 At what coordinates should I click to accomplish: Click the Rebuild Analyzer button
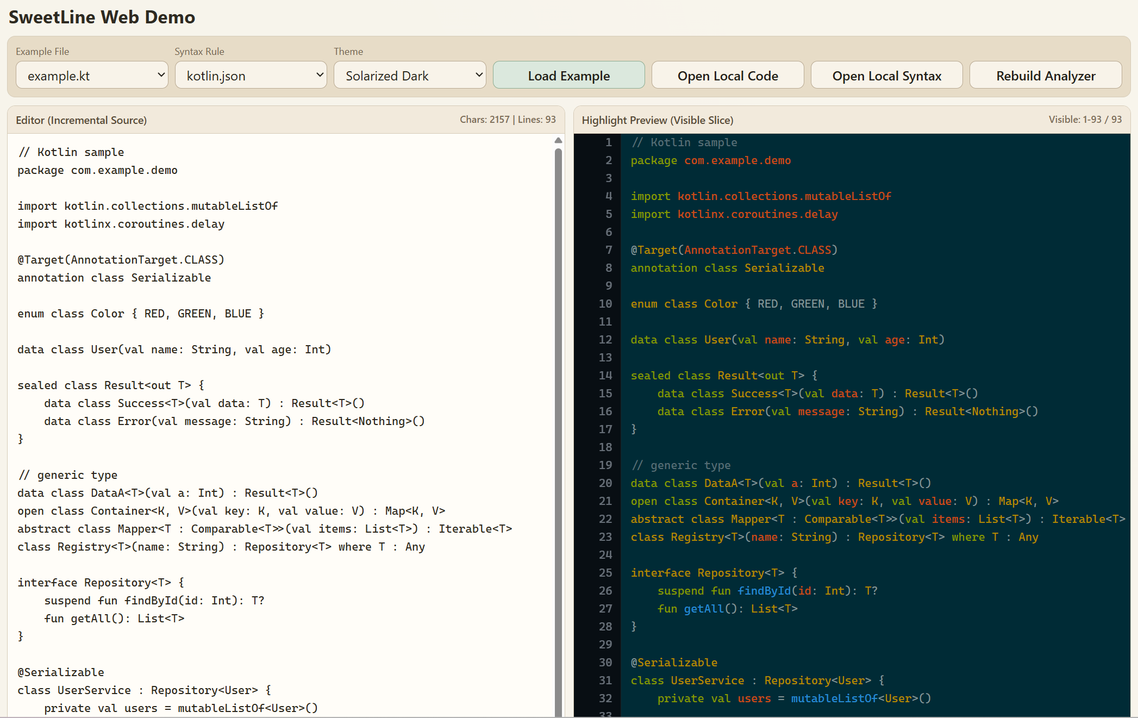[x=1046, y=75]
